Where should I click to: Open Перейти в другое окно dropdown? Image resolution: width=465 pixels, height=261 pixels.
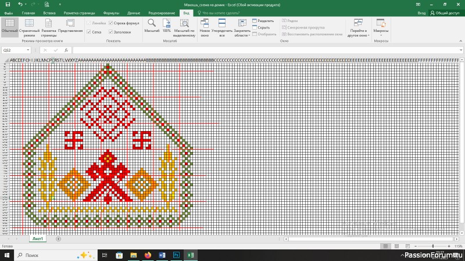[x=359, y=27]
